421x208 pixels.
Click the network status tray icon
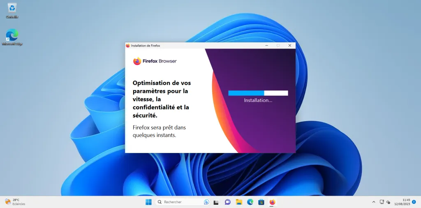[382, 202]
